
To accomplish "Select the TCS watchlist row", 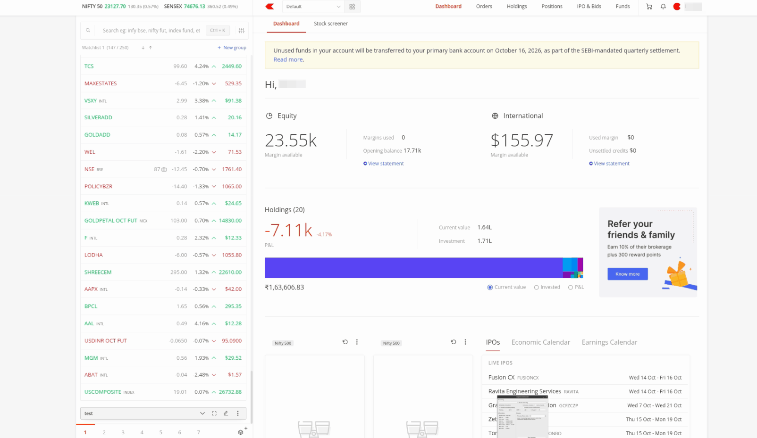I will pyautogui.click(x=163, y=66).
